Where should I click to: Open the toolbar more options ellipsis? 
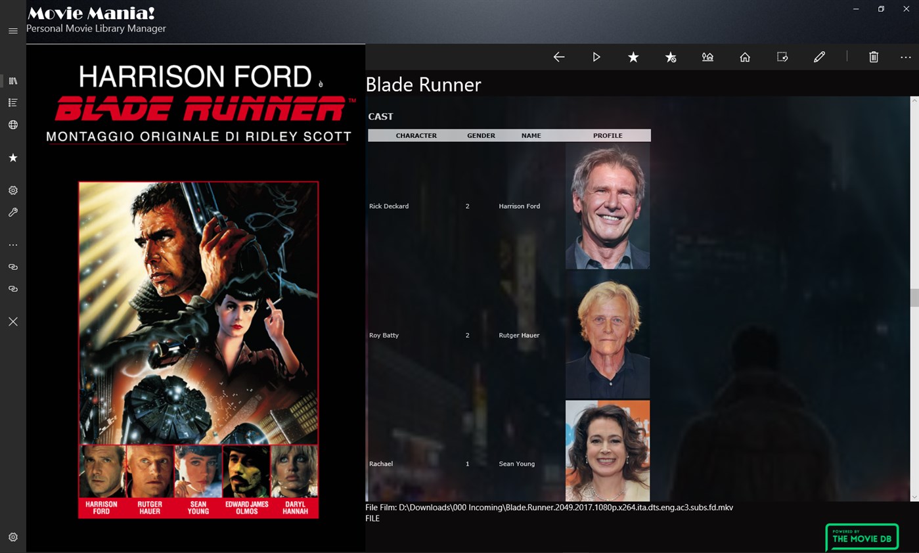[906, 57]
